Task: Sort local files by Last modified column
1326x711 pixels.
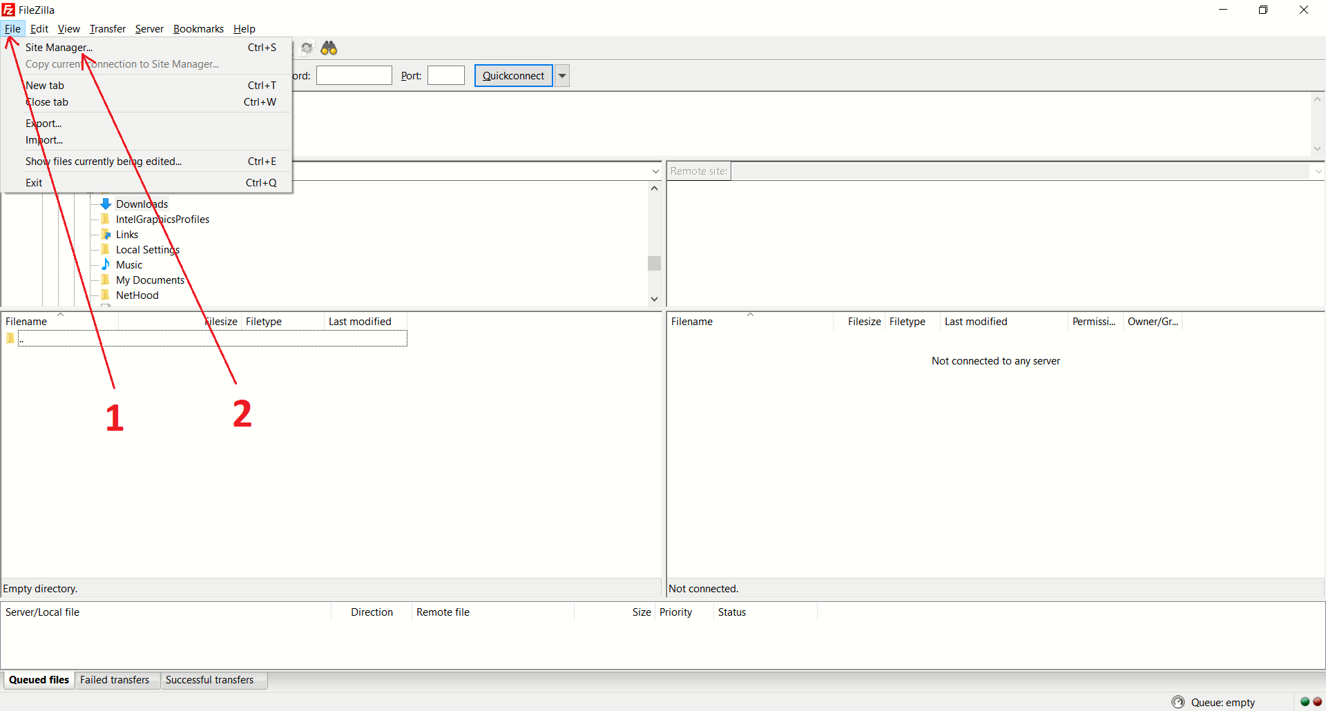Action: [x=365, y=322]
